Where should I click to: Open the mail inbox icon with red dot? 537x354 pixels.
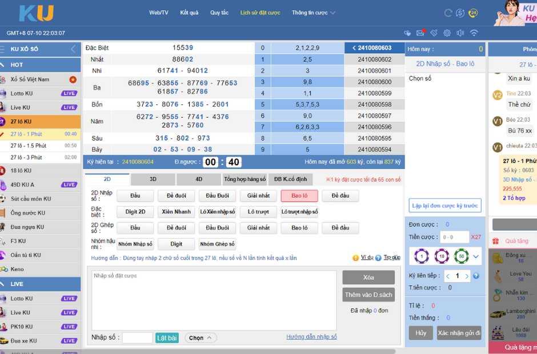[x=420, y=33]
